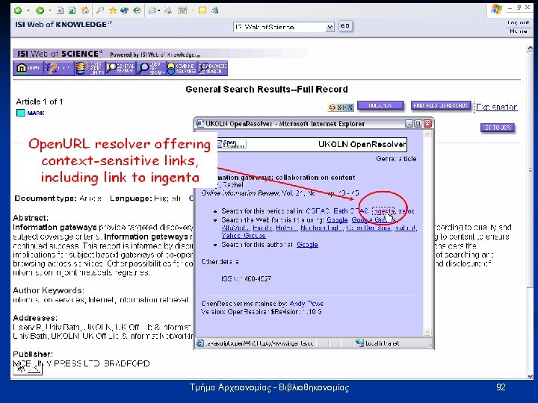538x403 pixels.
Task: Click the page icon in popup status bar
Action: pos(200,343)
